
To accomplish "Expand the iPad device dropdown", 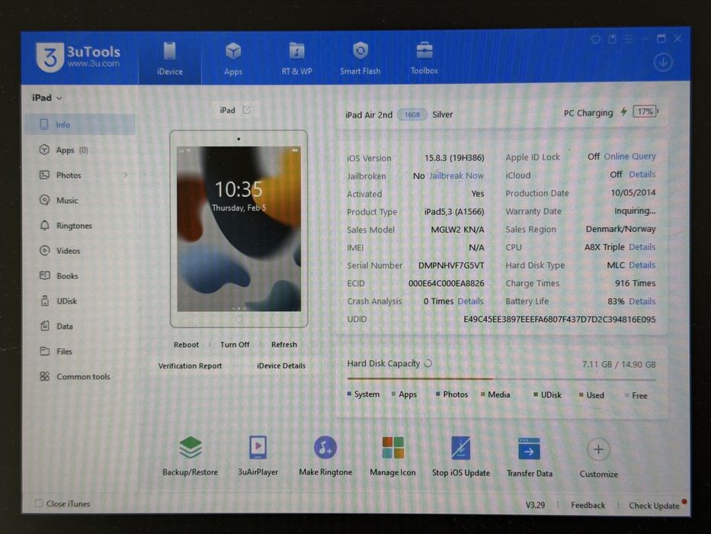I will 47,98.
